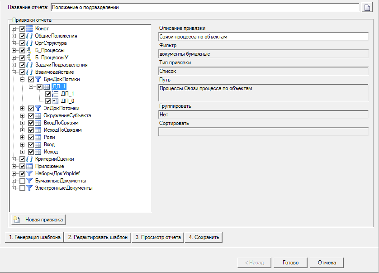Collapse the Взаимодействие tree node
379x273 pixels.
pyautogui.click(x=14, y=72)
